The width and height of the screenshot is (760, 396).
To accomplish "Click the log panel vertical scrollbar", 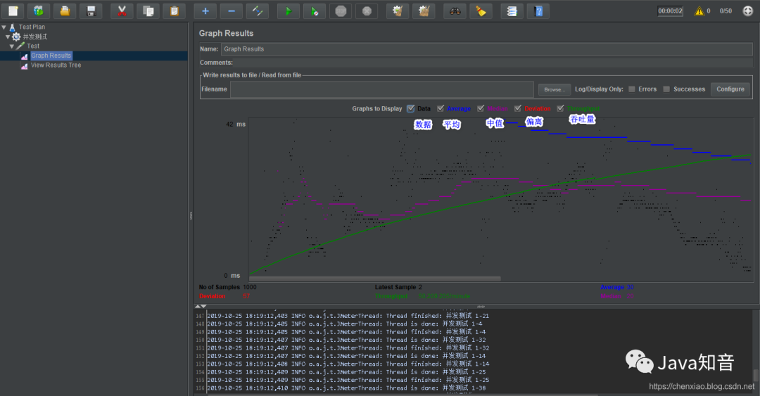I will 756,375.
